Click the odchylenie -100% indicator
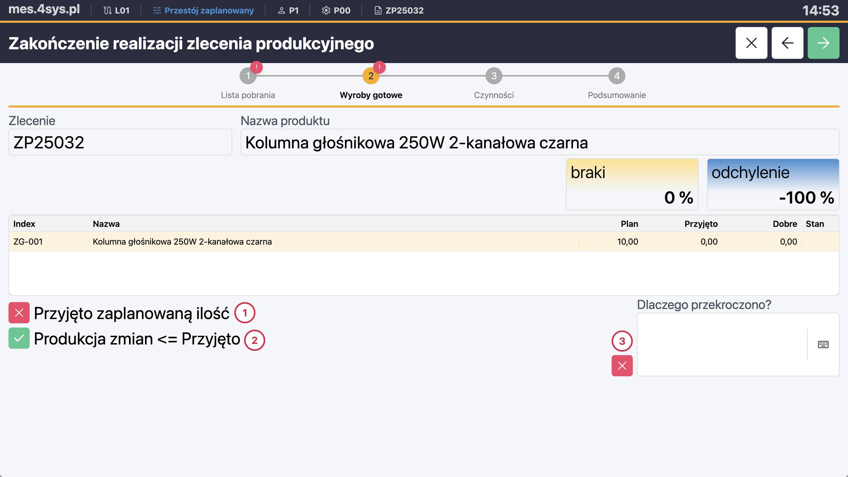848x477 pixels. point(773,184)
